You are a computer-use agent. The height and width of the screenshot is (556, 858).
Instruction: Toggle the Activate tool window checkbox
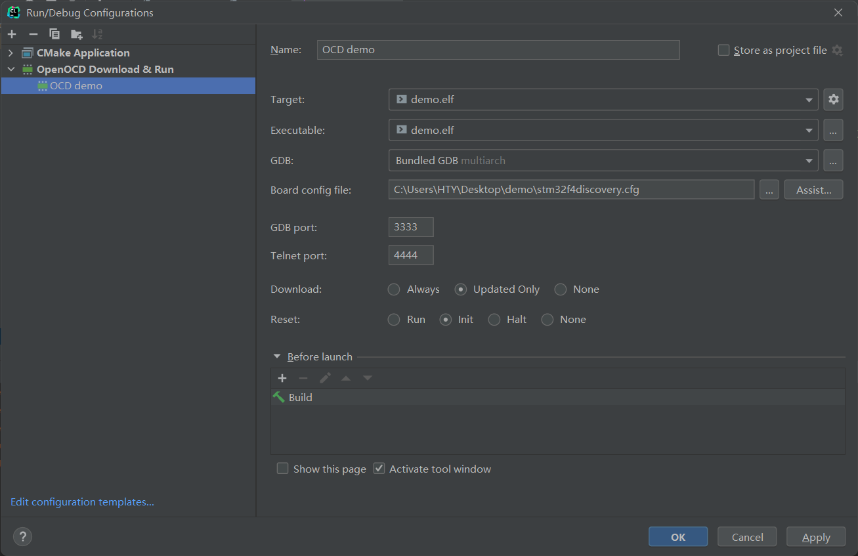(x=379, y=469)
